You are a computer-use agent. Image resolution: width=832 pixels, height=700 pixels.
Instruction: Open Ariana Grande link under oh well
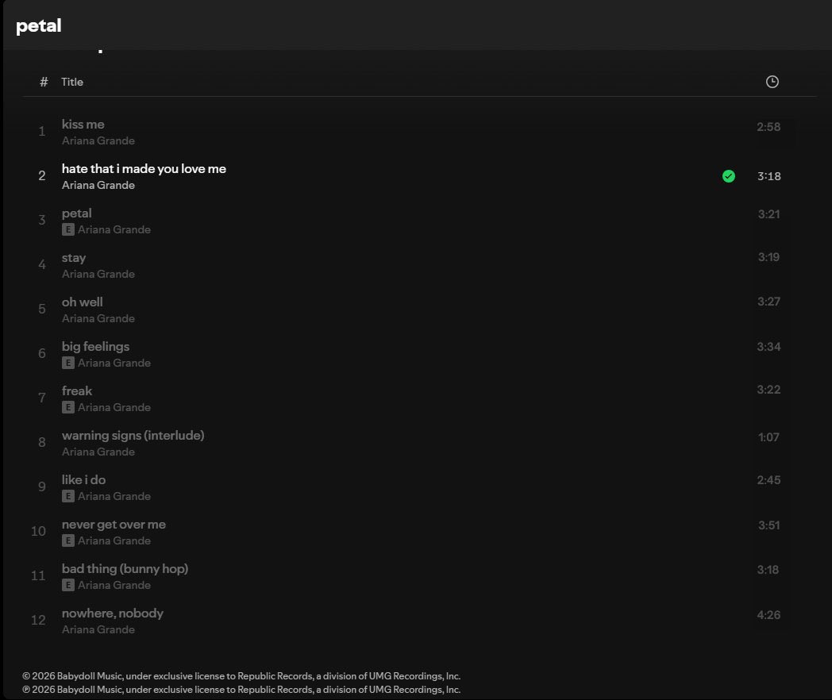coord(98,318)
